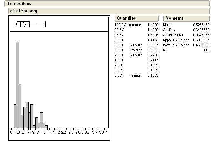This screenshot has width=211, height=143.
Task: Collapse the q1 of 3hr_avg section
Action: tap(24, 11)
